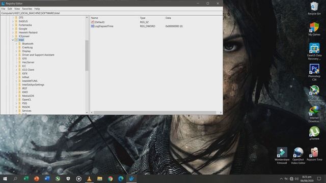
Task: Open PowerPoint from the taskbar
Action: pyautogui.click(x=37, y=178)
